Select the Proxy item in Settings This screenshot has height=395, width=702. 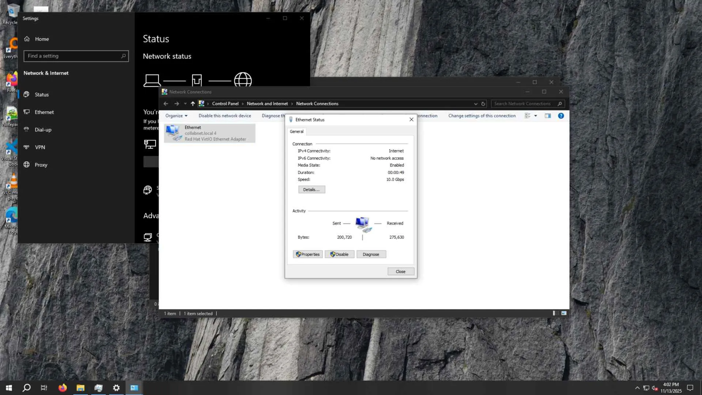41,165
